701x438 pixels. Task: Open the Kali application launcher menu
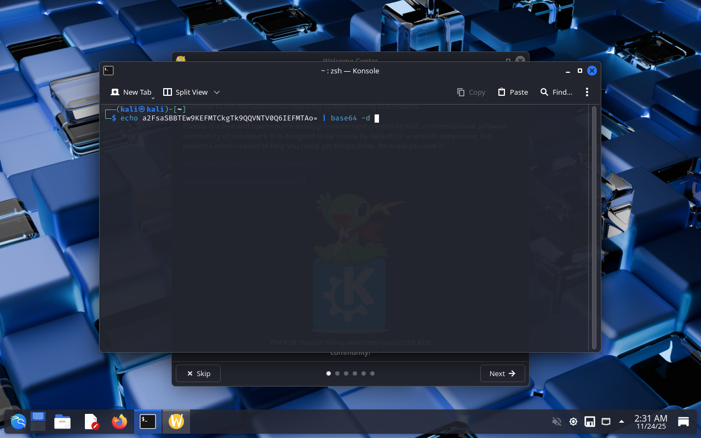coord(18,422)
